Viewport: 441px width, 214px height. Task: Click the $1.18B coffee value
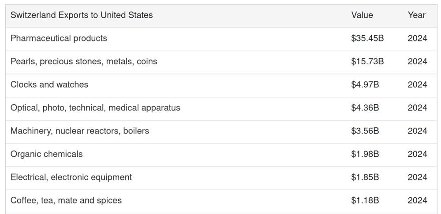coord(365,200)
